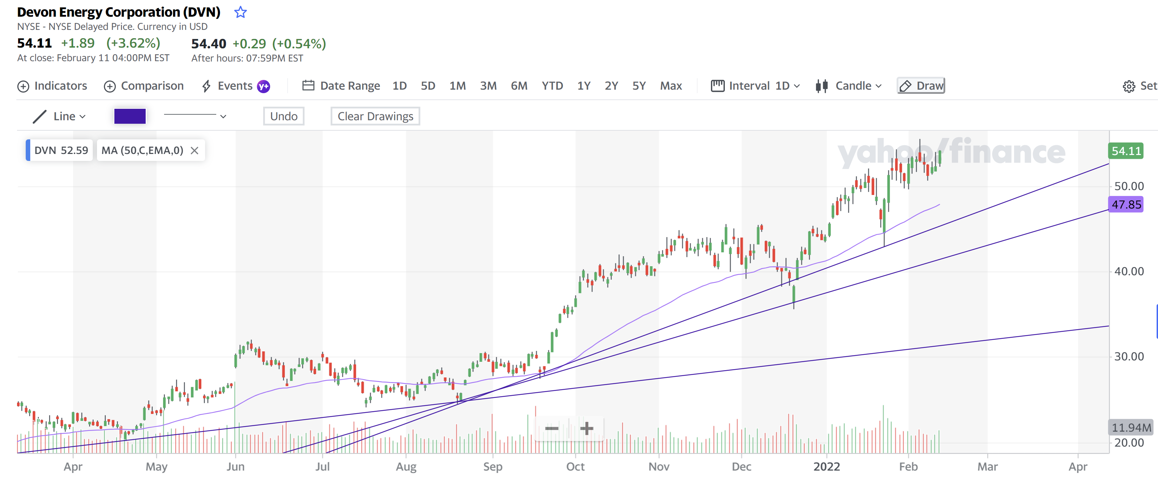This screenshot has height=489, width=1158.
Task: Click the MA (50,C,EMA,0) indicator label
Action: pyautogui.click(x=142, y=150)
